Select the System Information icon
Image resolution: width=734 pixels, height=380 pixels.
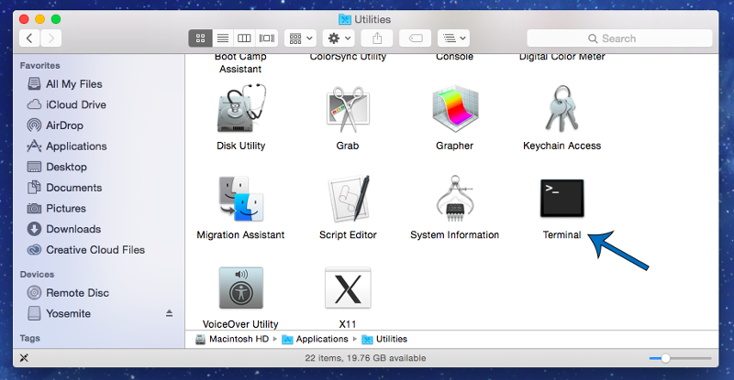pyautogui.click(x=454, y=198)
